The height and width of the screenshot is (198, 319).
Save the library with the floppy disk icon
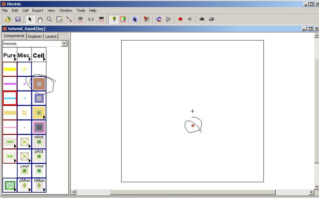18,20
